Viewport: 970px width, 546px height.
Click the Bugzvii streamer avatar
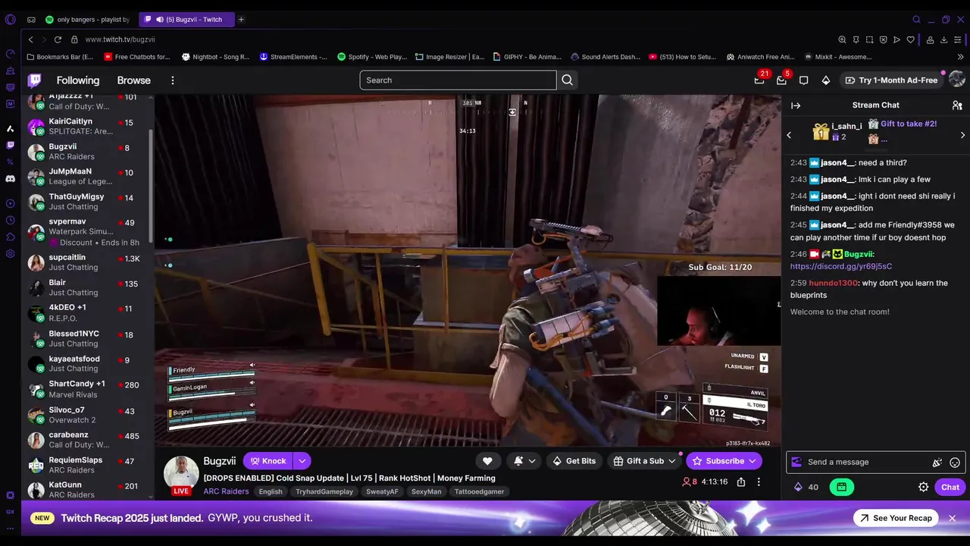tap(181, 473)
